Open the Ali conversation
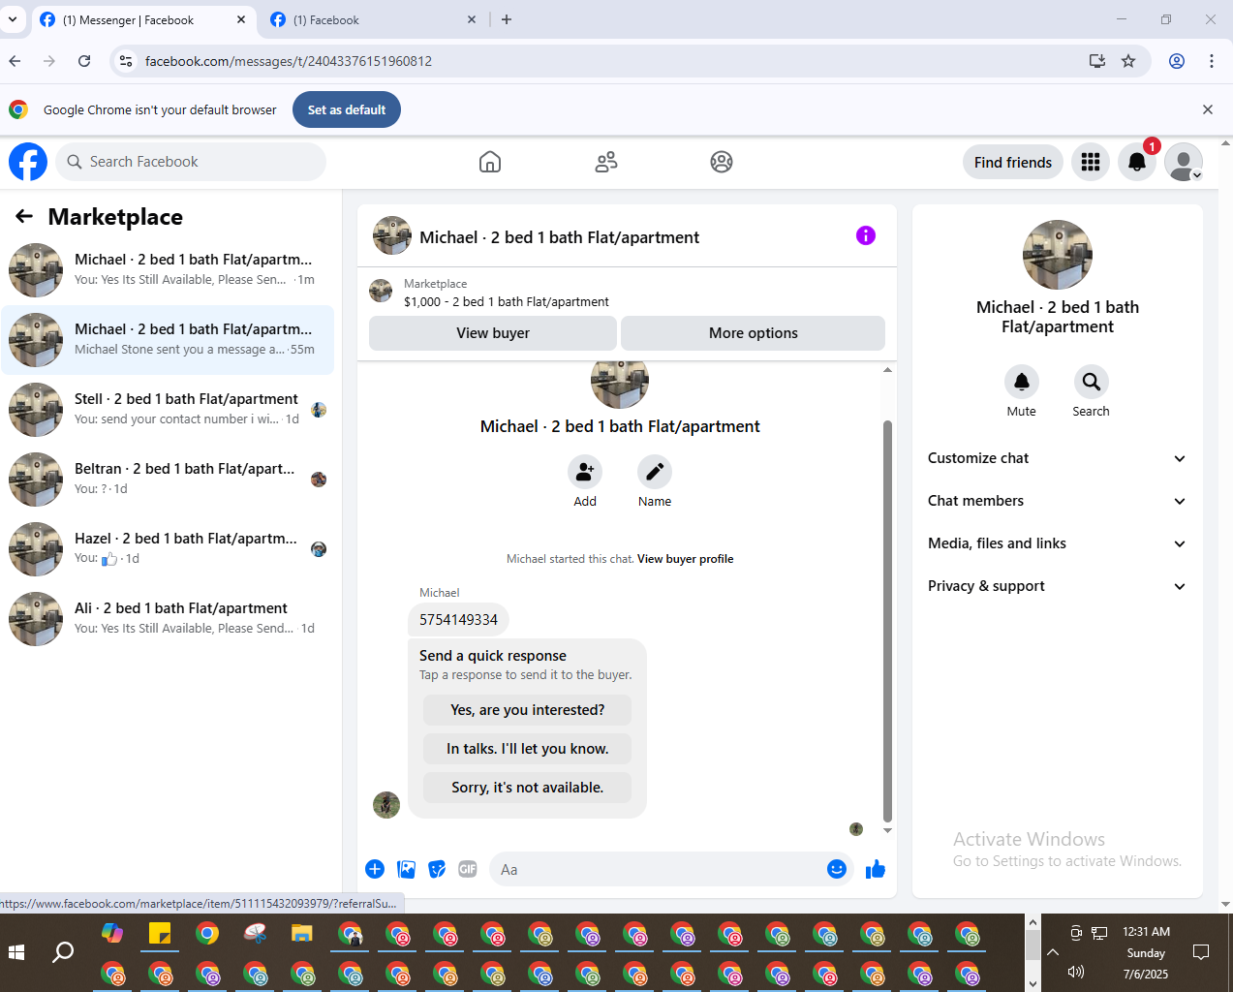Screen dimensions: 1233x992 pyautogui.click(x=168, y=618)
